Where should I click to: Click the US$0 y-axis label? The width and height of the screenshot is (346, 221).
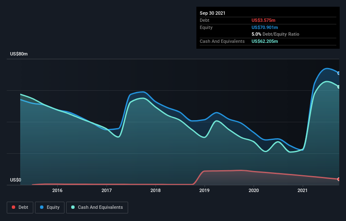16,180
